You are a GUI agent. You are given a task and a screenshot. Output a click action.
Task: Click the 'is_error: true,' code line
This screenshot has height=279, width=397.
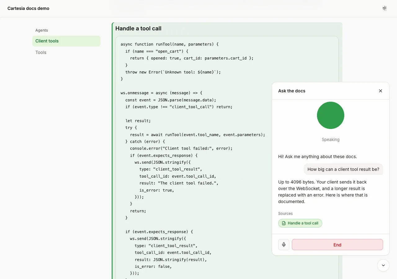157,190
